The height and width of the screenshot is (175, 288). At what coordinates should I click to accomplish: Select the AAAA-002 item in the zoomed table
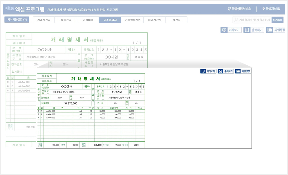click(58, 114)
